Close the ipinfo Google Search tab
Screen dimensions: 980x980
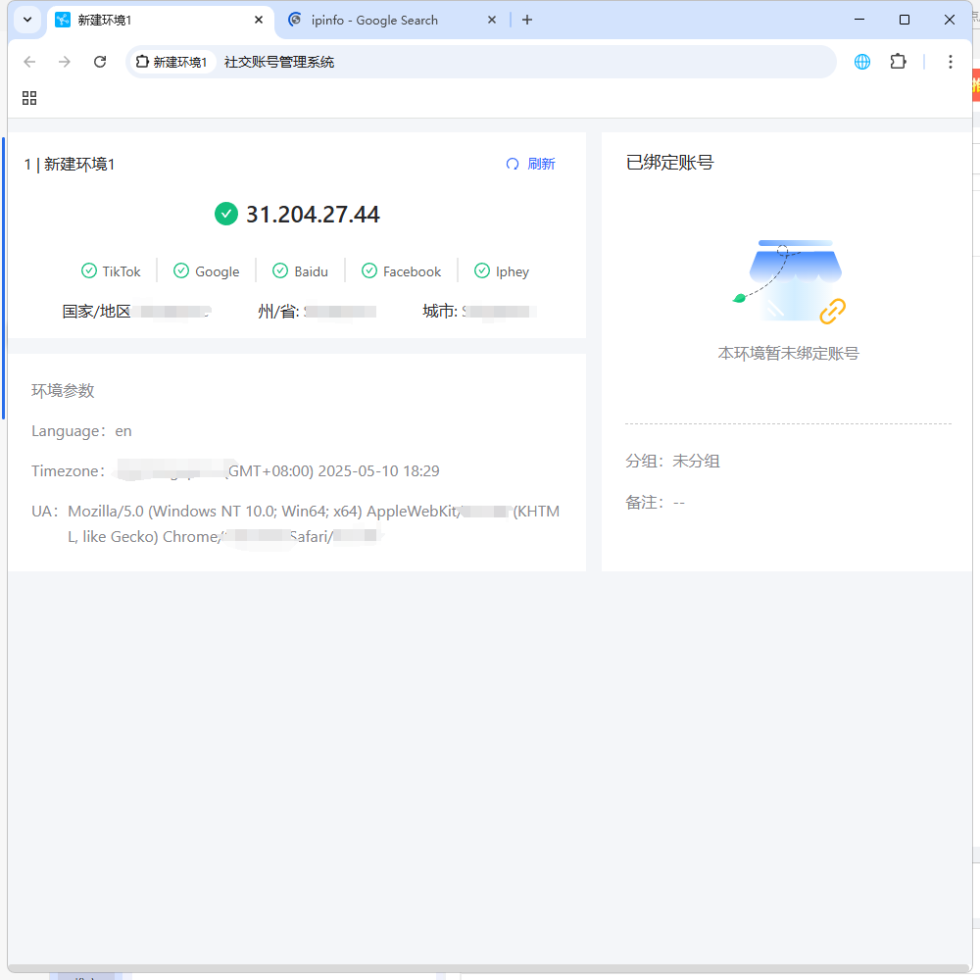coord(492,20)
